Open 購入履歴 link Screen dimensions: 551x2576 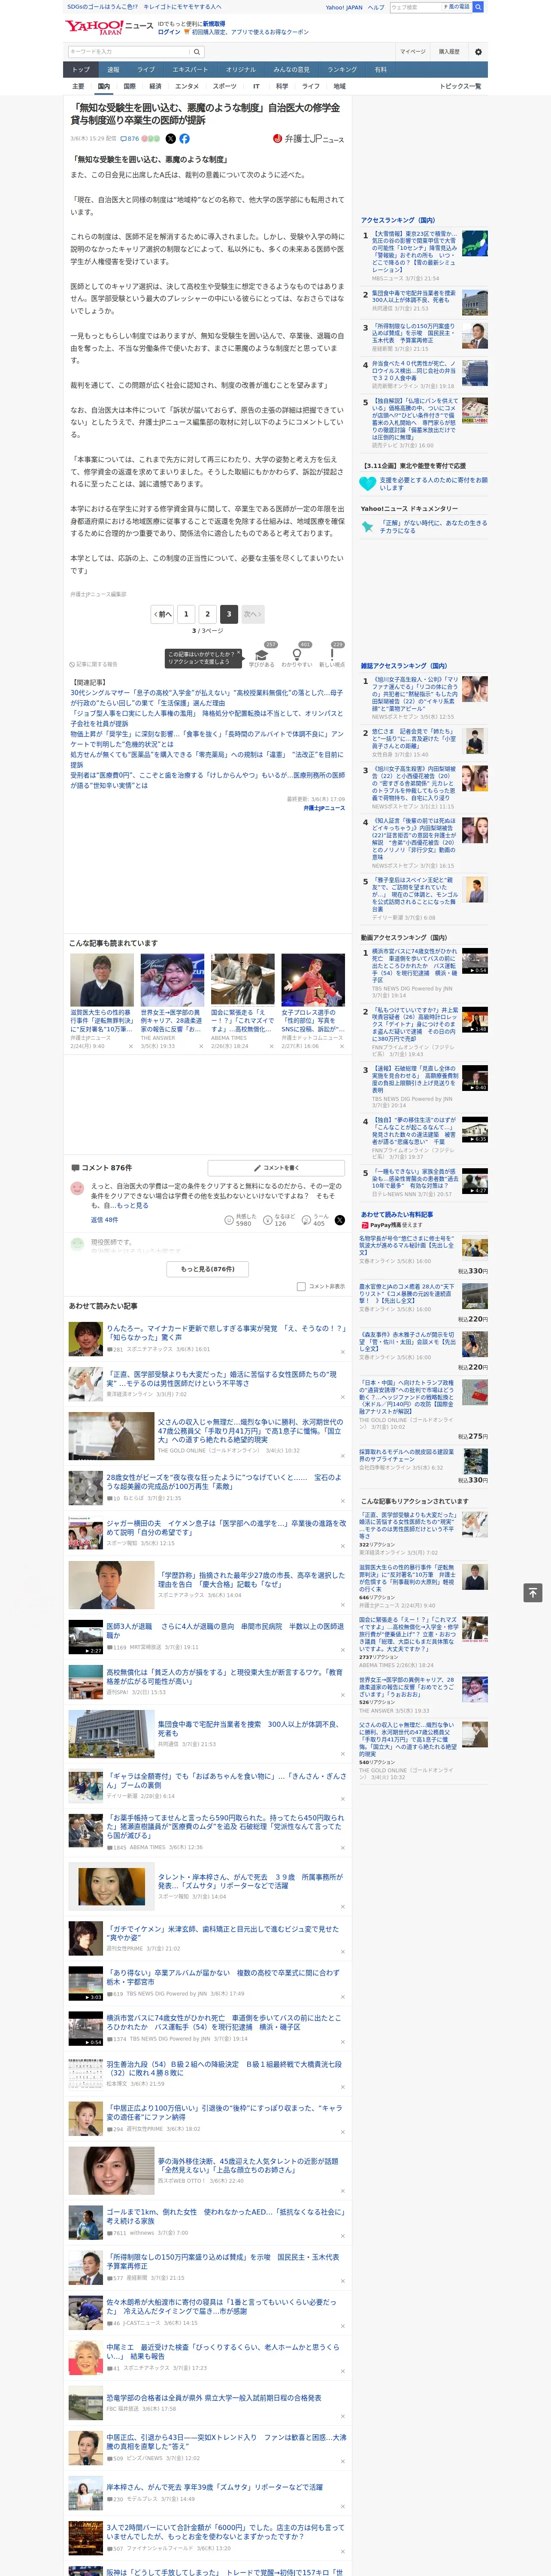point(449,52)
